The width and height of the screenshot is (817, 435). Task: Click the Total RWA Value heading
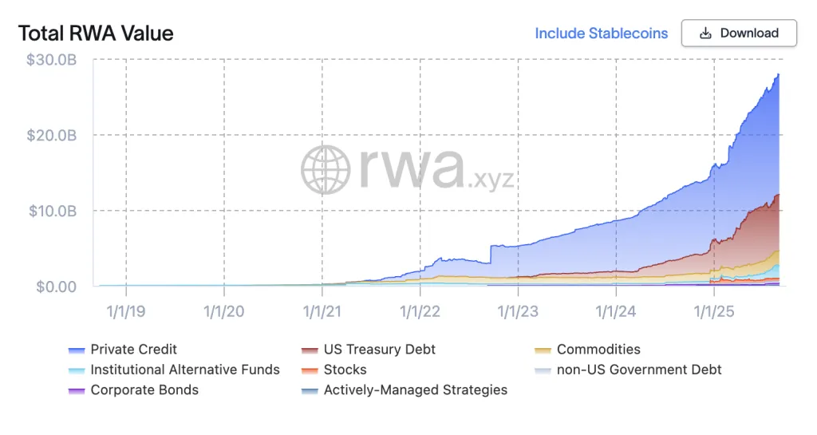pyautogui.click(x=96, y=34)
